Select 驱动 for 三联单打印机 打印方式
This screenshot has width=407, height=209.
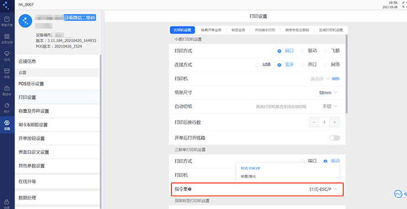(331, 161)
